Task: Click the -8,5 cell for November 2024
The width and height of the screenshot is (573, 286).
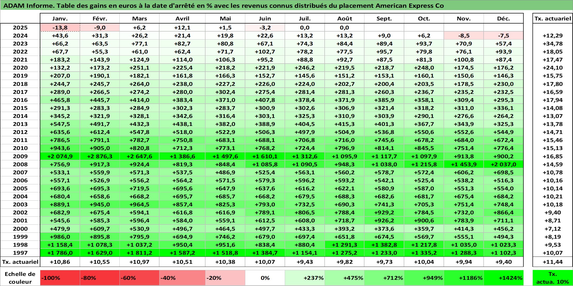Action: point(464,35)
